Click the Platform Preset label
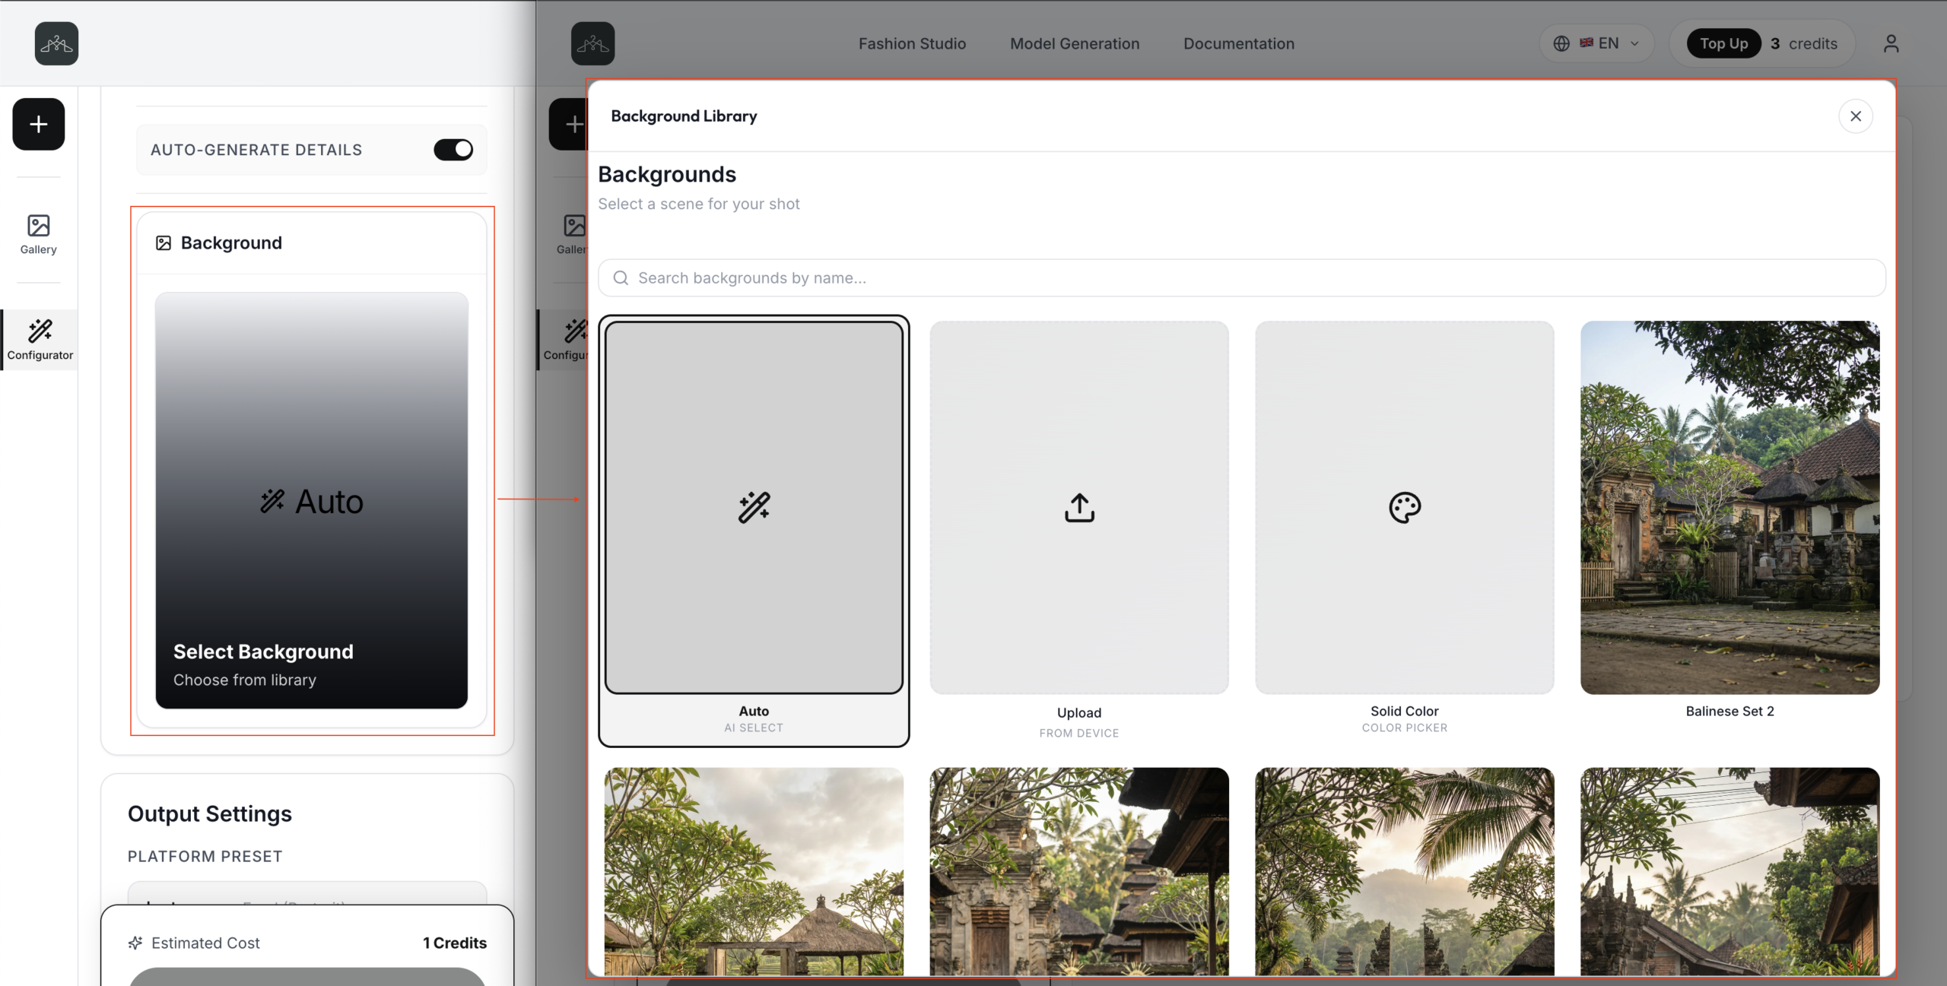The image size is (1947, 986). tap(205, 857)
